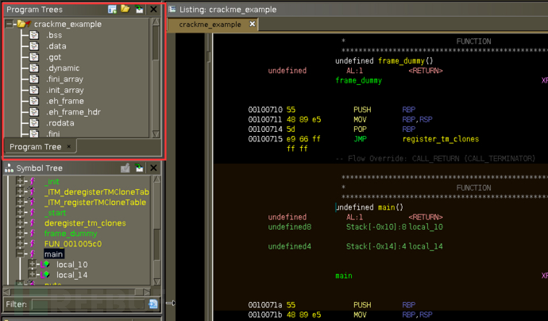Screen dimensions: 548x321
Task: Collapse the crackme_example root folder
Action: (10, 24)
